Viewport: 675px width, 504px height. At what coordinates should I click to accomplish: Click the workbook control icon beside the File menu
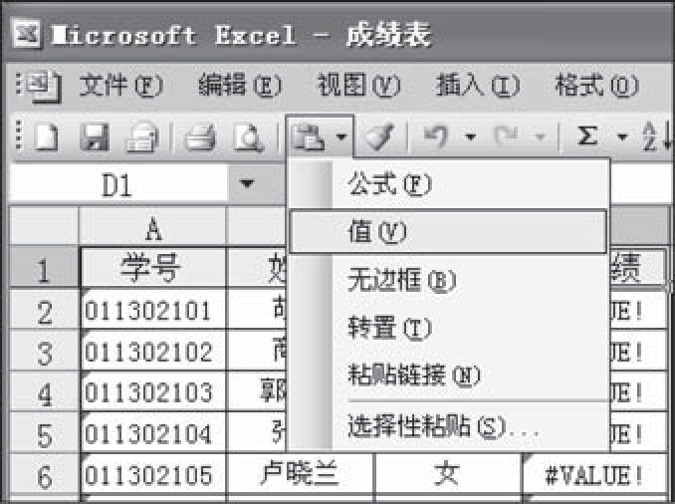(x=43, y=87)
